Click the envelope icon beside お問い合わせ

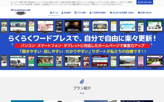139,12
